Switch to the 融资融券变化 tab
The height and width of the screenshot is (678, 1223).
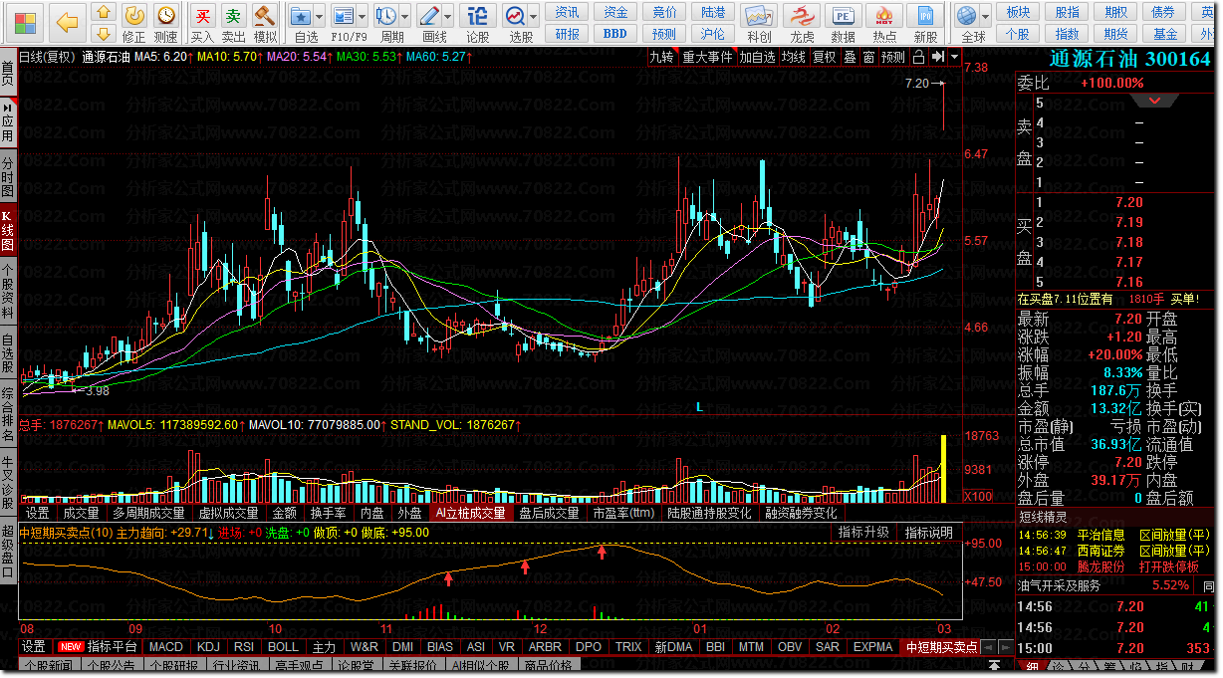click(x=801, y=514)
